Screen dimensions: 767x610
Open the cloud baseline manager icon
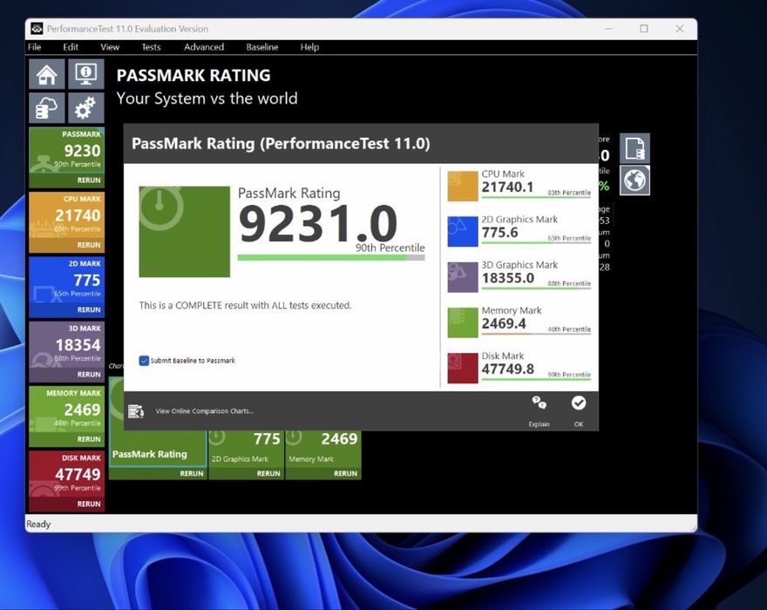(x=46, y=107)
